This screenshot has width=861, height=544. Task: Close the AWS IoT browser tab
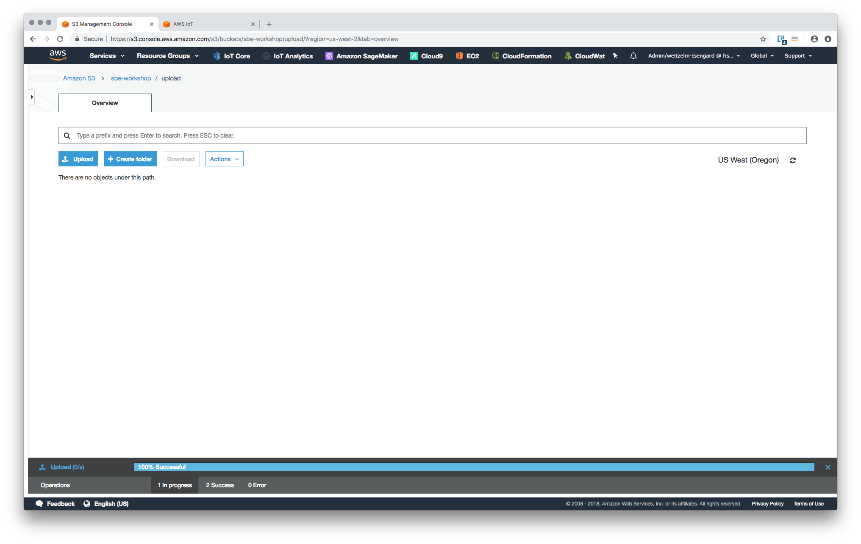pyautogui.click(x=253, y=24)
